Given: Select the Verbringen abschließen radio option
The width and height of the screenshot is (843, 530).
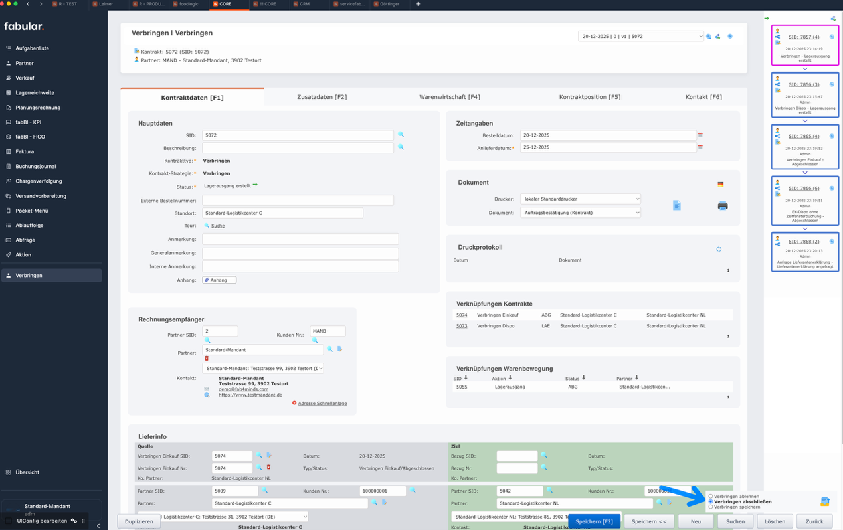Looking at the screenshot, I should [x=711, y=501].
